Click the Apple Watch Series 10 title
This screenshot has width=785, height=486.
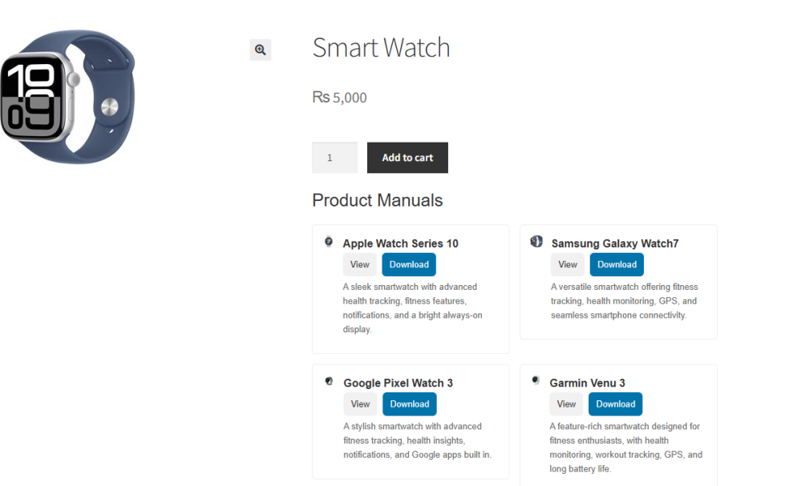coord(400,243)
